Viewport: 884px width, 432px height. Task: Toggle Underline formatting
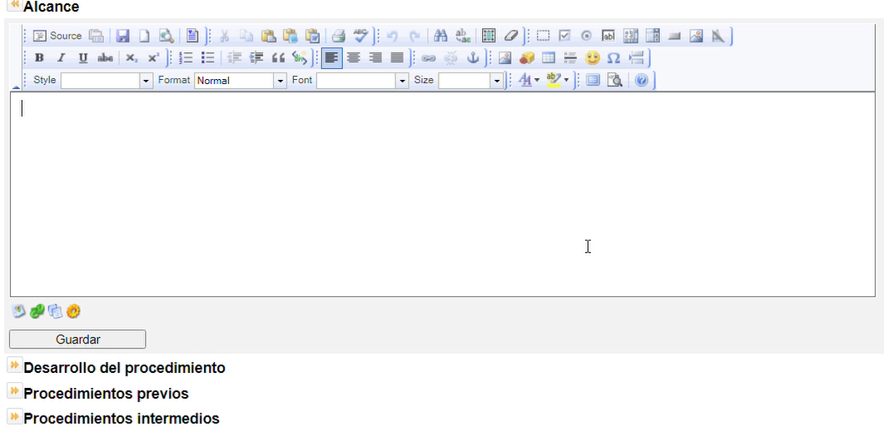[83, 57]
